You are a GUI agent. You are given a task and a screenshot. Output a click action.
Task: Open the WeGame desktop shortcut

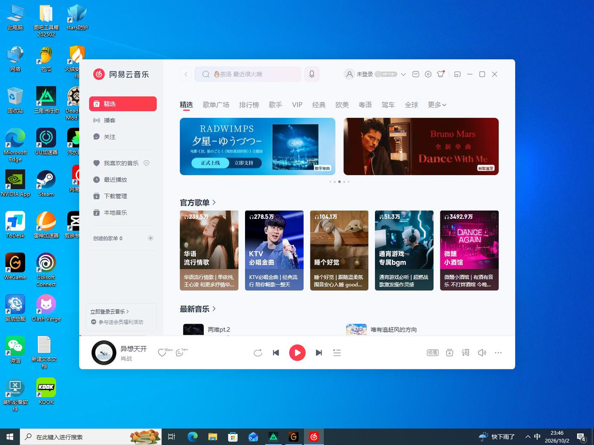15,267
